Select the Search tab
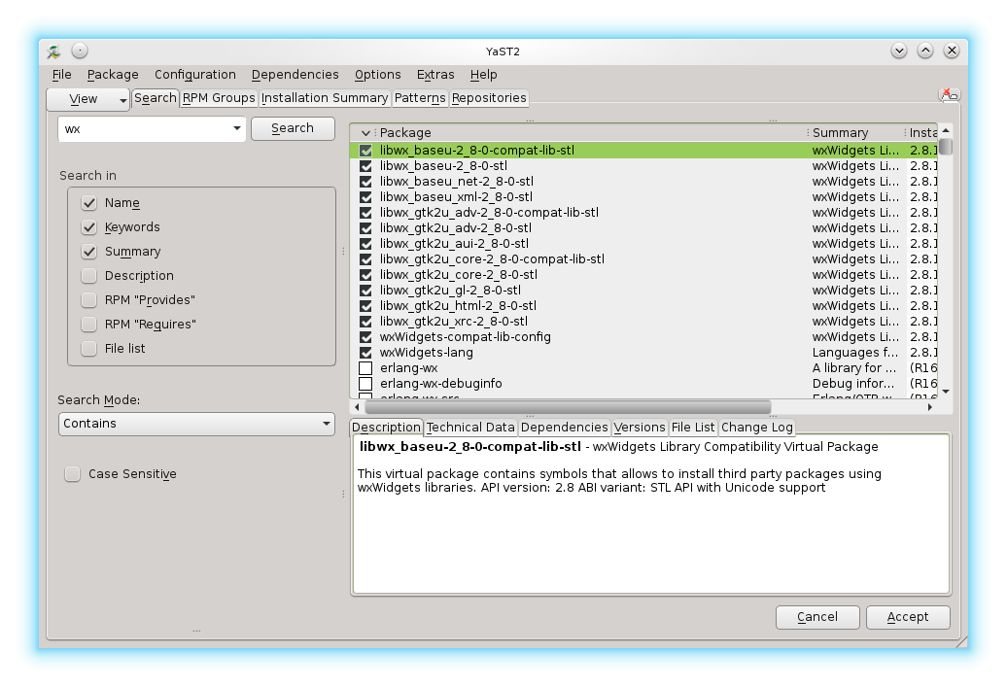The image size is (1007, 687). pos(156,98)
